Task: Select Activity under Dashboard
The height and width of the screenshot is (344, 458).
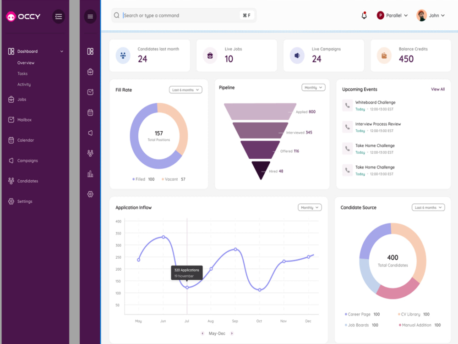Action: coord(24,84)
